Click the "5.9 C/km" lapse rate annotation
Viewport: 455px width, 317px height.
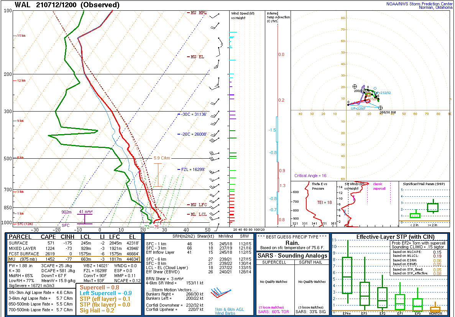pos(162,158)
